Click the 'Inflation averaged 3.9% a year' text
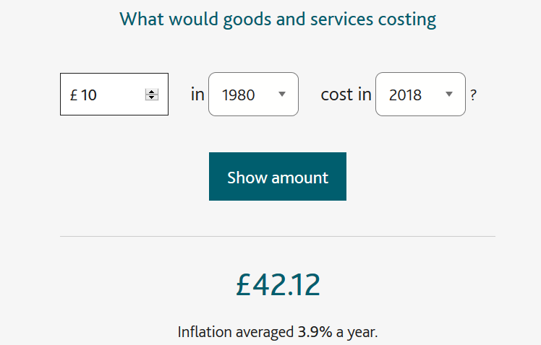 pos(278,333)
